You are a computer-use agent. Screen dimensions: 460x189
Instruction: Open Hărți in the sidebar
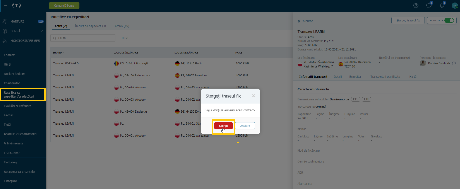tap(7, 64)
